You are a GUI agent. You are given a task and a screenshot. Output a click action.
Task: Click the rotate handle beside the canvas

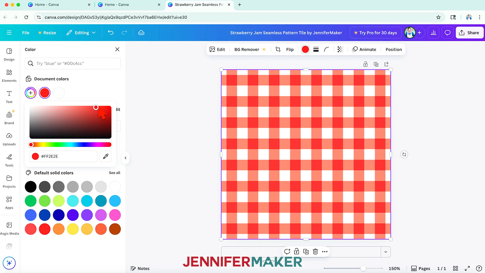404,154
